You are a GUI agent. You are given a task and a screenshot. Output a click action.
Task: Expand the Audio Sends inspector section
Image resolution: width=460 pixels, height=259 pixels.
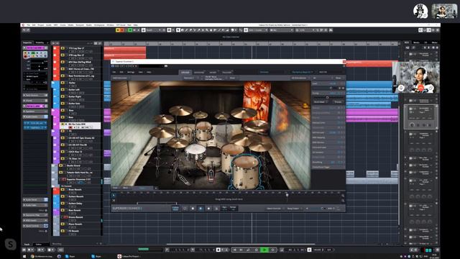pyautogui.click(x=35, y=200)
